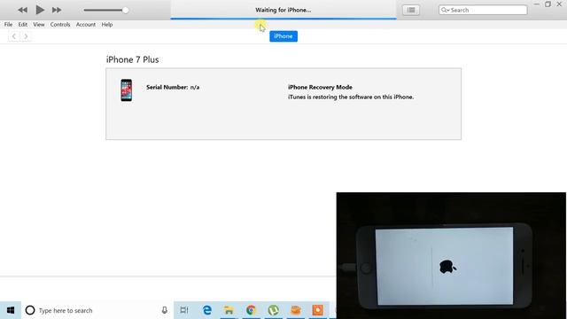Select the blue iPhone device button
Image resolution: width=567 pixels, height=319 pixels.
(283, 36)
